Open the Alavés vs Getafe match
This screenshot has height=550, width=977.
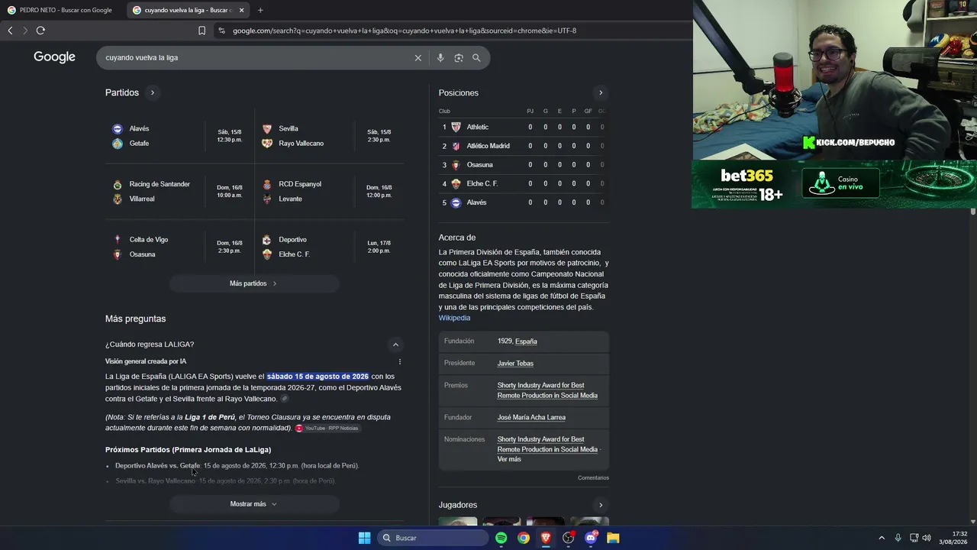[x=180, y=136]
